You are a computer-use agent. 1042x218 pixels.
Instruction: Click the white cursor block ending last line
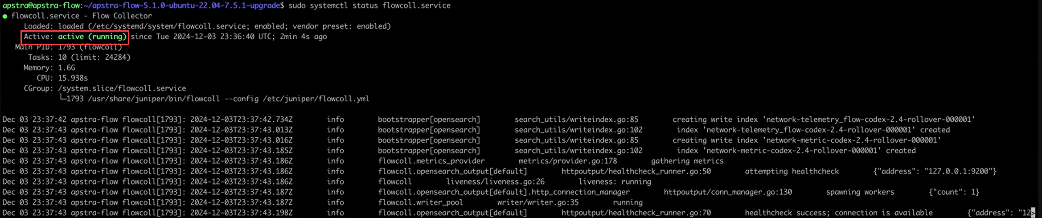click(1033, 213)
